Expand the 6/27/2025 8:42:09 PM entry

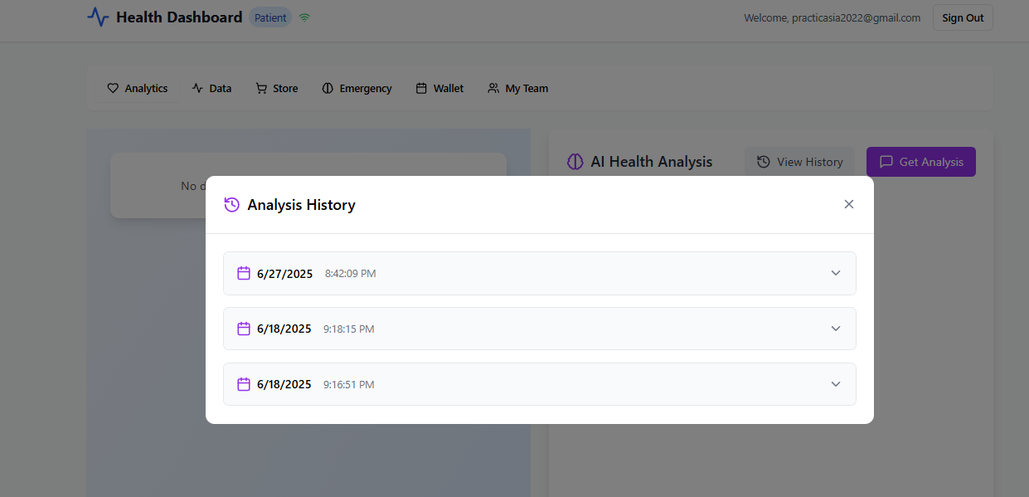[x=836, y=273]
